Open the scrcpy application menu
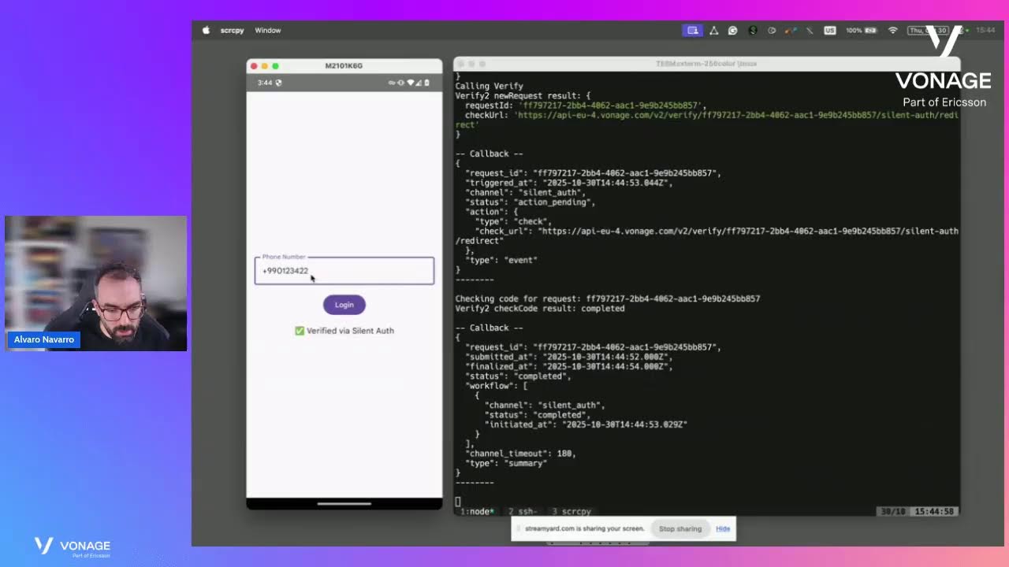This screenshot has width=1009, height=567. pos(232,30)
